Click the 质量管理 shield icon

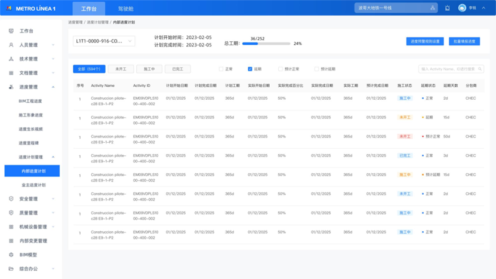11,213
